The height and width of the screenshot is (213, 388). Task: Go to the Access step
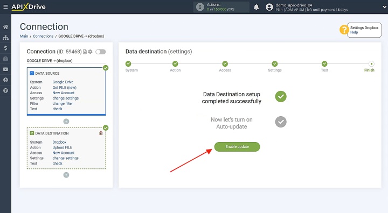pos(225,64)
